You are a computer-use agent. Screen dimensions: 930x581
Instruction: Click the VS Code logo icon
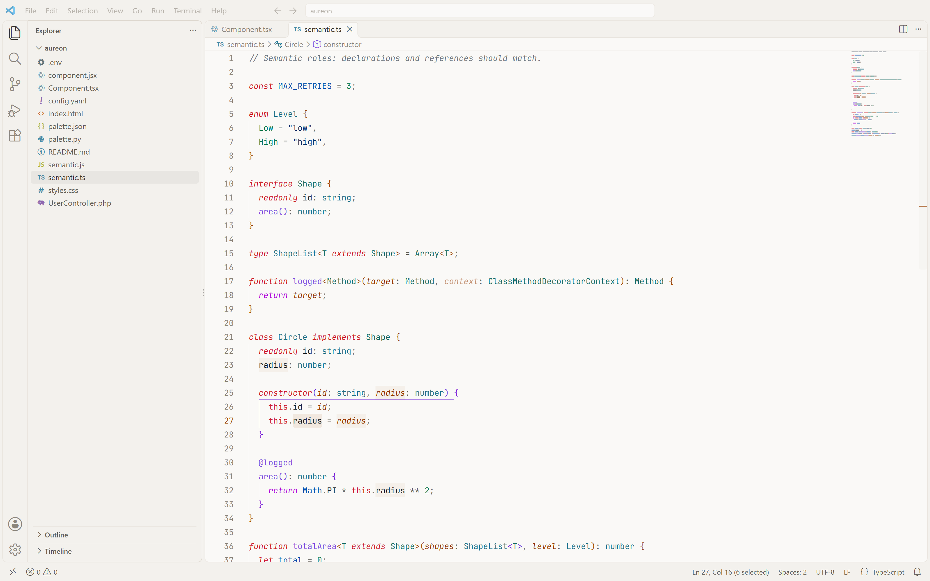point(11,10)
